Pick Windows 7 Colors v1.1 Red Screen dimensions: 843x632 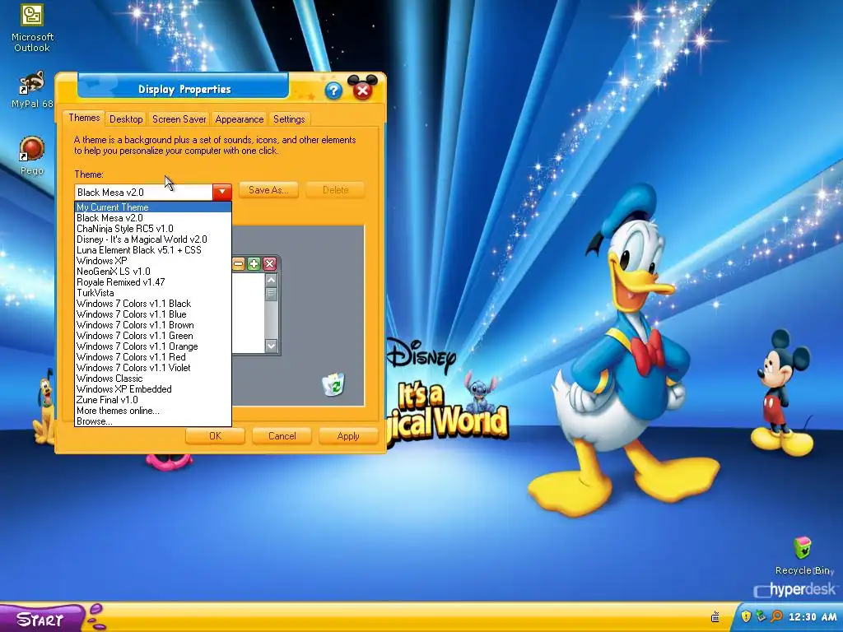coord(153,357)
